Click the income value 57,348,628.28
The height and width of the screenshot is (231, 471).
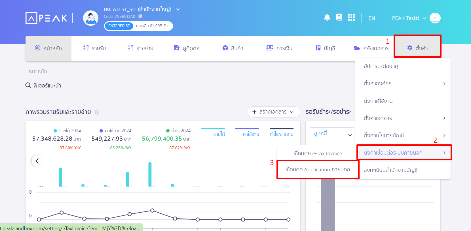pos(52,139)
